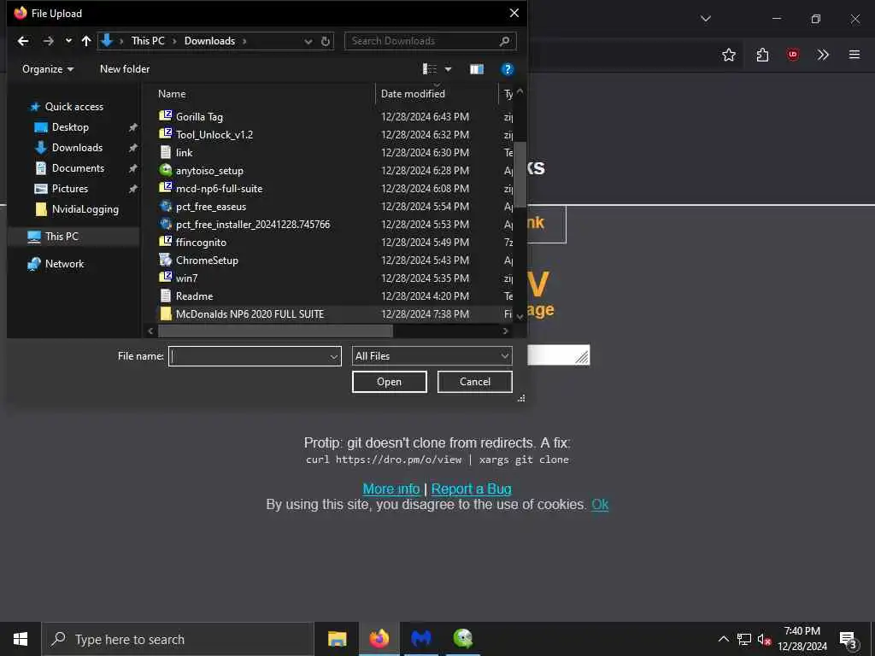875x656 pixels.
Task: Select the link text file
Action: [x=185, y=152]
